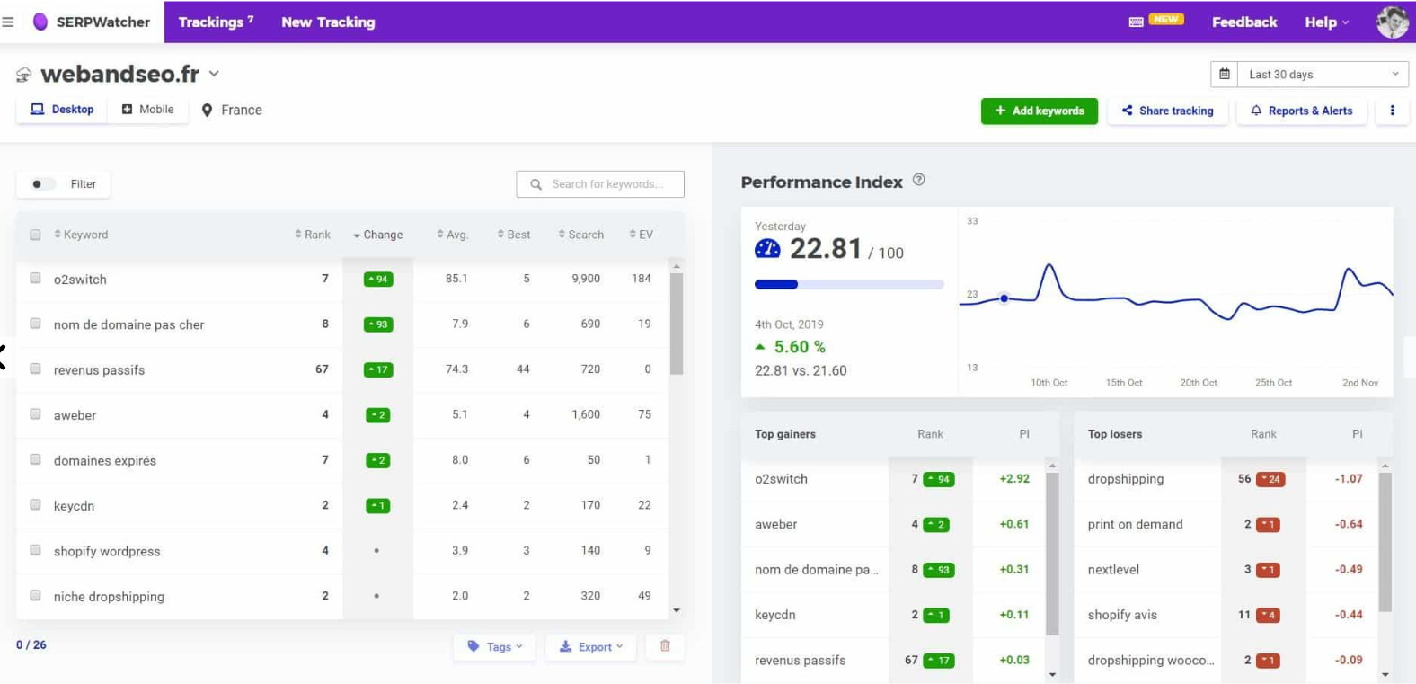Open the Tags dropdown
Image resolution: width=1416 pixels, height=684 pixels.
tap(494, 646)
